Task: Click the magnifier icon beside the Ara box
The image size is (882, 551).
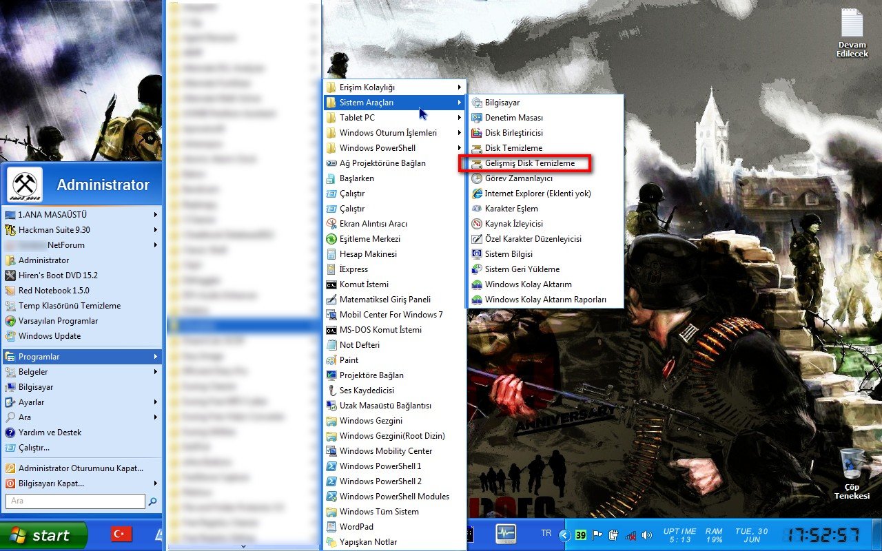Action: [x=152, y=501]
